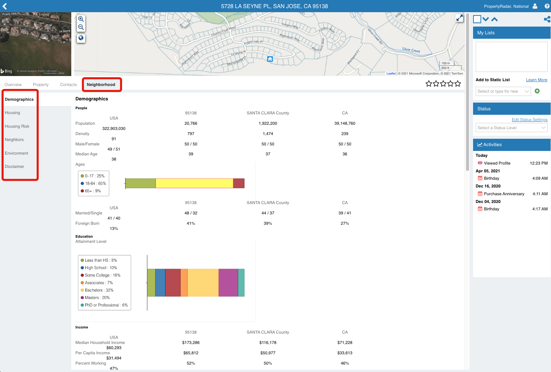Image resolution: width=551 pixels, height=372 pixels.
Task: Open the Property tab
Action: pos(41,85)
